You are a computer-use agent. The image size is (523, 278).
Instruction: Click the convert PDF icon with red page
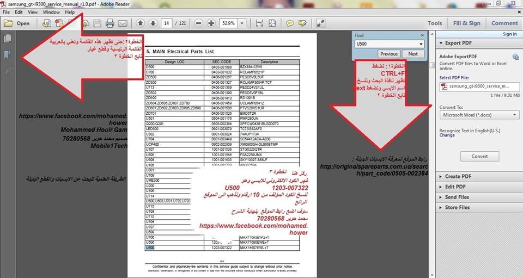point(59,23)
